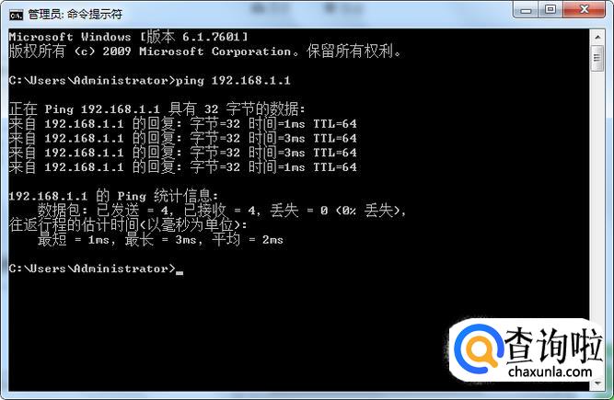Open the cmd system menu icon

(16, 15)
